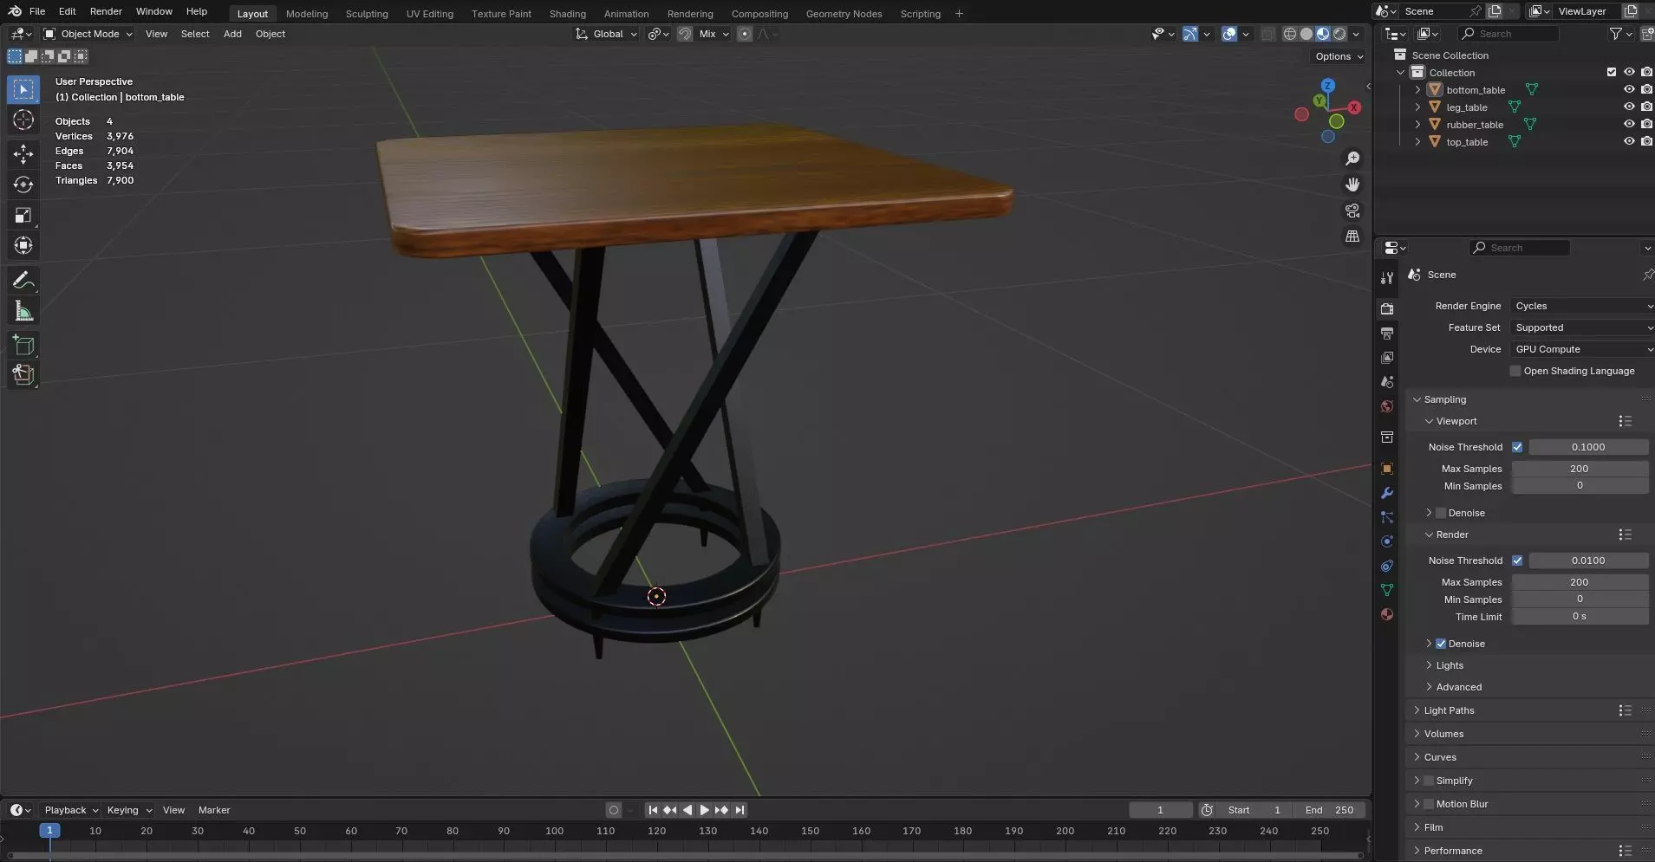Image resolution: width=1655 pixels, height=862 pixels.
Task: Open the Object Mode dropdown
Action: click(x=88, y=34)
